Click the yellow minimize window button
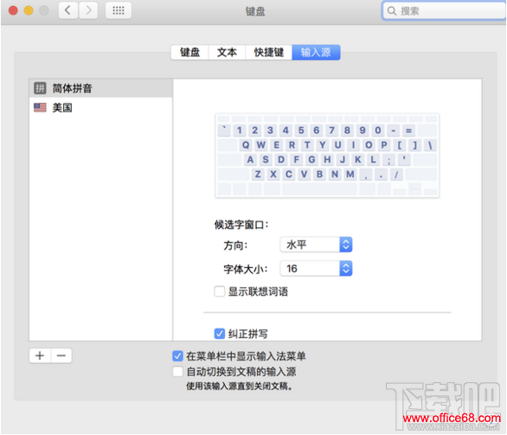Screen dimensions: 507x435 pyautogui.click(x=29, y=10)
